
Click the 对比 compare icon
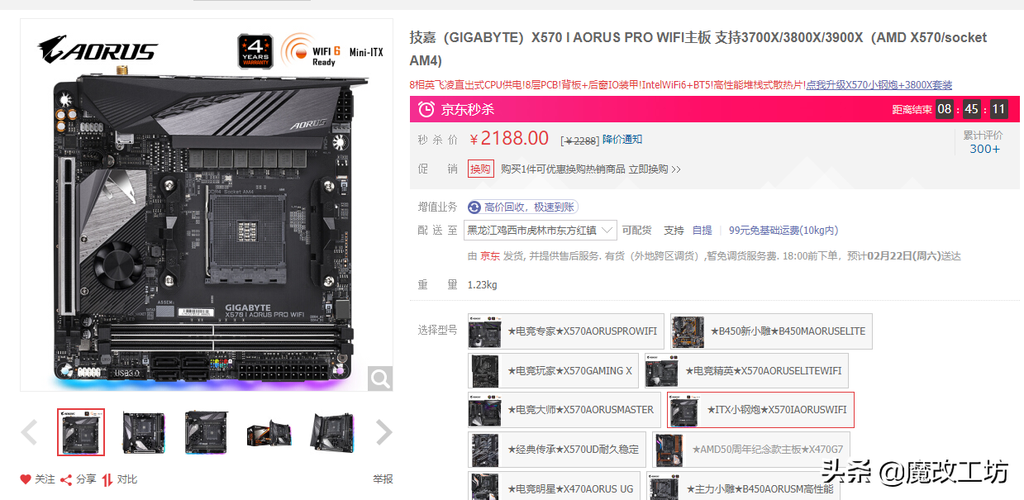click(107, 479)
